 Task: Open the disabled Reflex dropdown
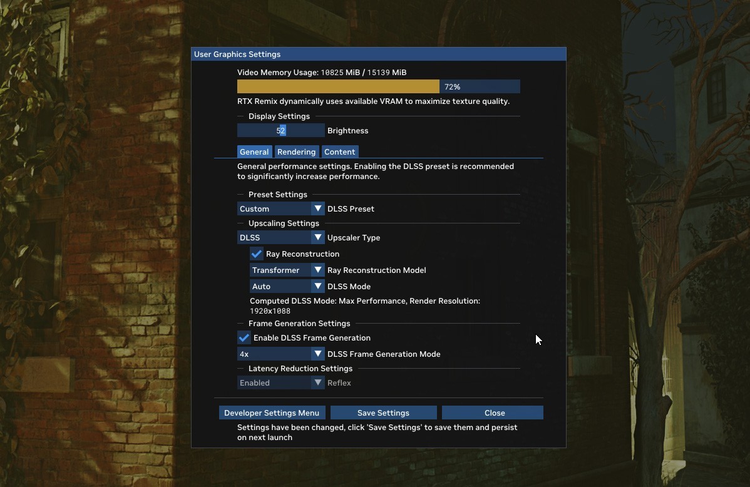pyautogui.click(x=280, y=382)
